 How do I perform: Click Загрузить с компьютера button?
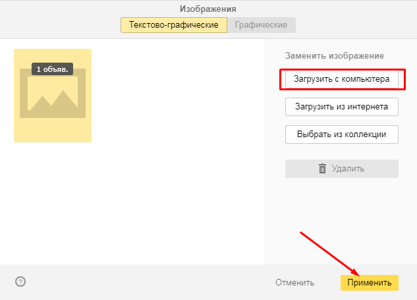click(342, 79)
